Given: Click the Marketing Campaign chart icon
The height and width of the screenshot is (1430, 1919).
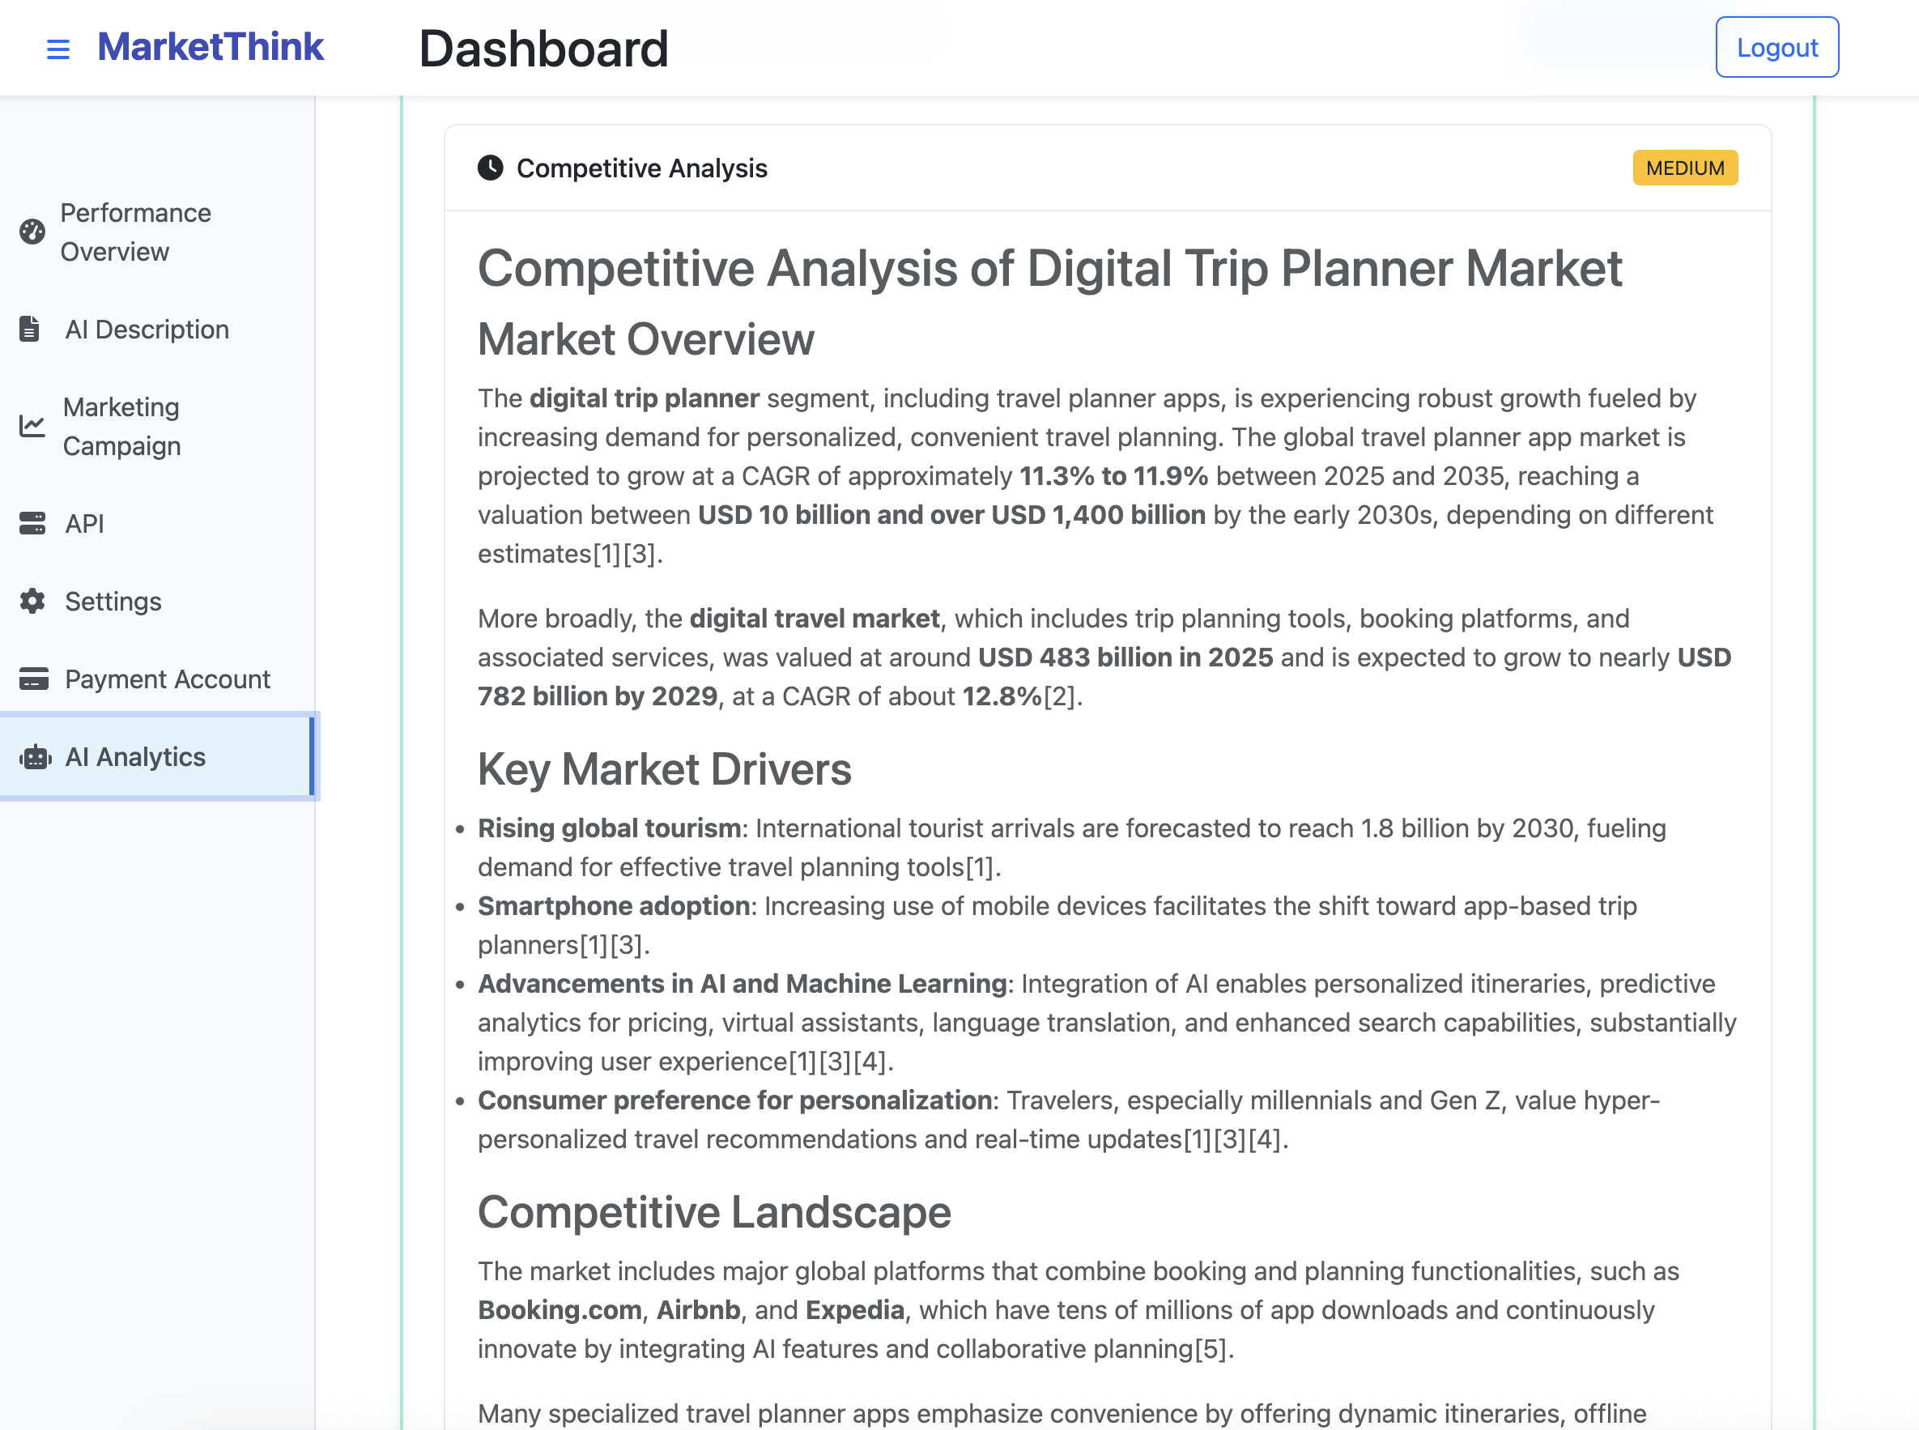Looking at the screenshot, I should tap(32, 426).
